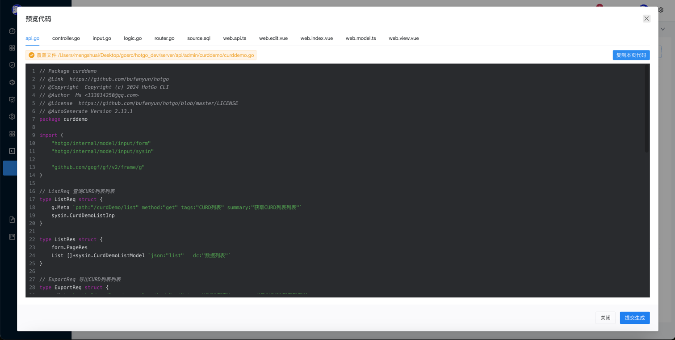Image resolution: width=675 pixels, height=340 pixels.
Task: Open the cube icon in sidebar
Action: (x=12, y=82)
